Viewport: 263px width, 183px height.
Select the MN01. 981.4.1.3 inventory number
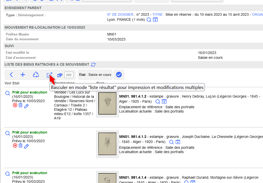coord(133,137)
